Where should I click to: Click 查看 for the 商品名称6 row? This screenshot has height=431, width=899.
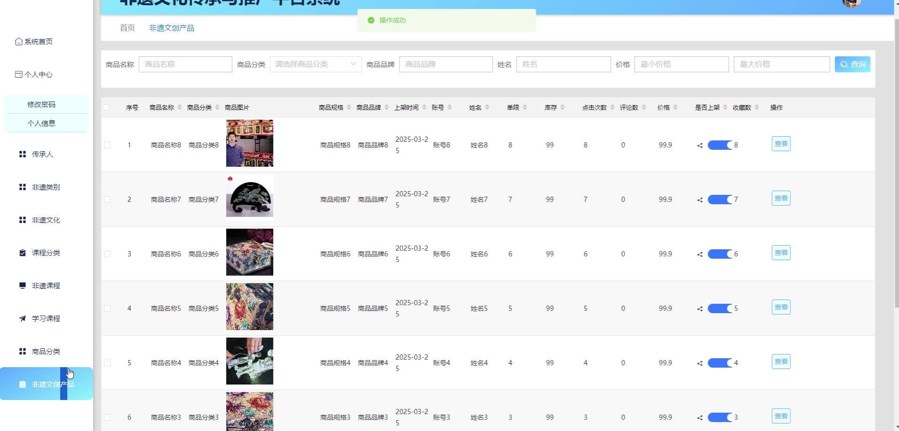(x=781, y=253)
